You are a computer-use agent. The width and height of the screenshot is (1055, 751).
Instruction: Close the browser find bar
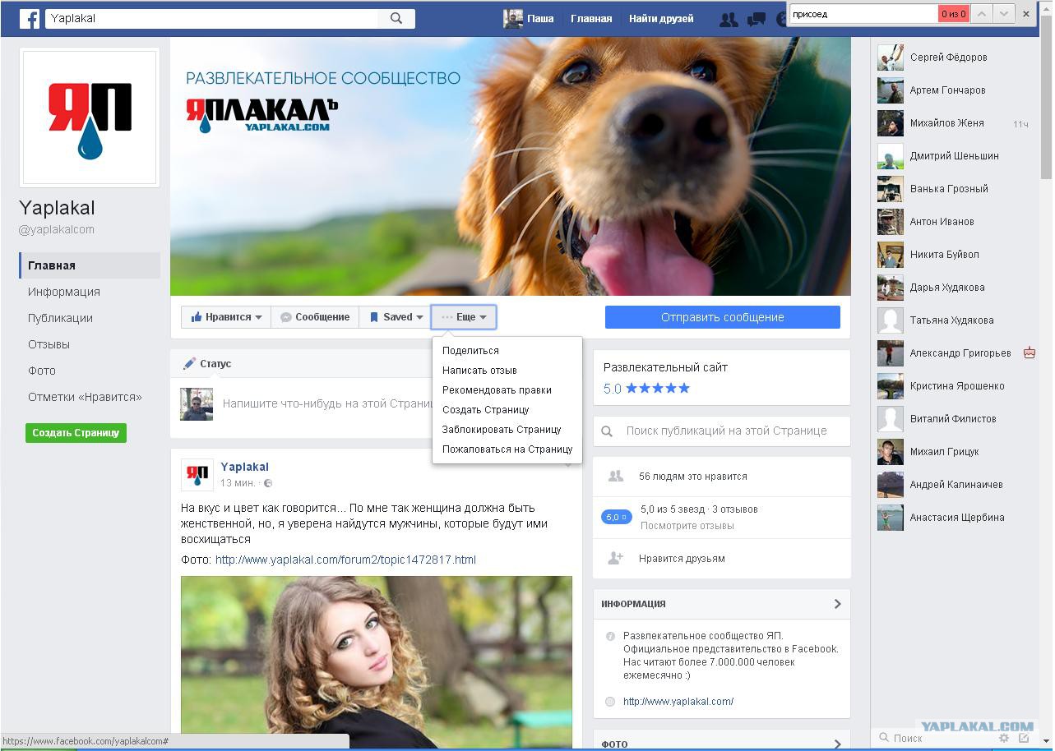click(x=1026, y=14)
